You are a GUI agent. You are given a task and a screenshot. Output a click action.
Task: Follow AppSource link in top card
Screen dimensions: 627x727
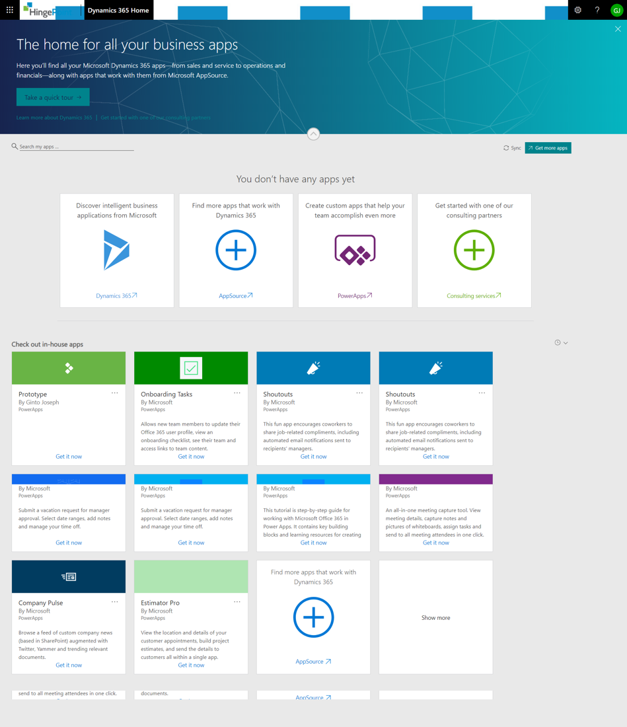236,296
